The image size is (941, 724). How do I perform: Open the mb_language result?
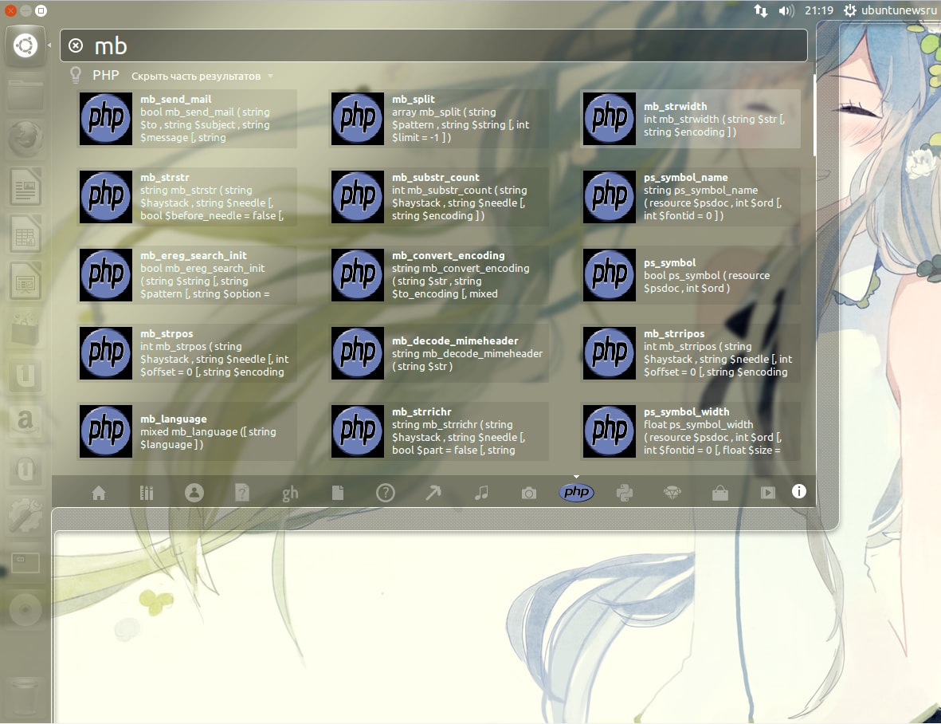[x=187, y=431]
